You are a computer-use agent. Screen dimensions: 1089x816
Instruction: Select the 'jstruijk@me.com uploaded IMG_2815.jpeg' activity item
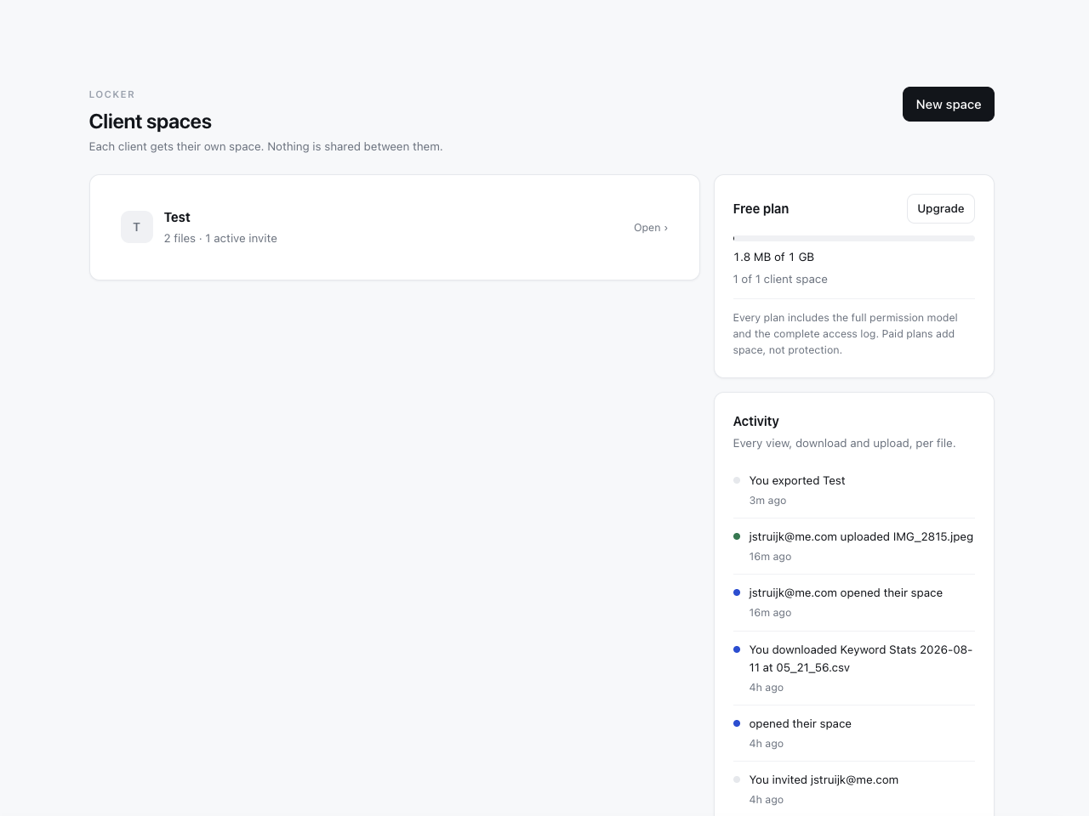(x=853, y=547)
